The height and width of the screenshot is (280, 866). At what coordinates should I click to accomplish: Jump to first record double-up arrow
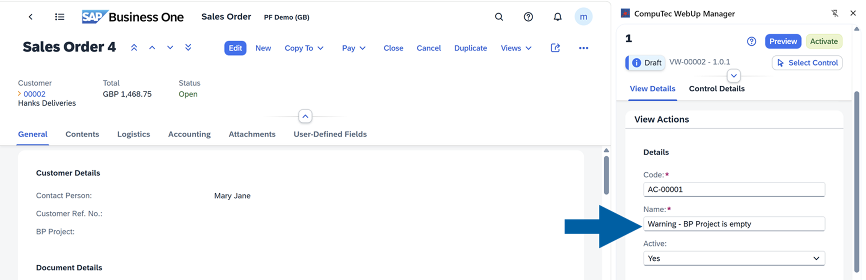click(x=134, y=48)
